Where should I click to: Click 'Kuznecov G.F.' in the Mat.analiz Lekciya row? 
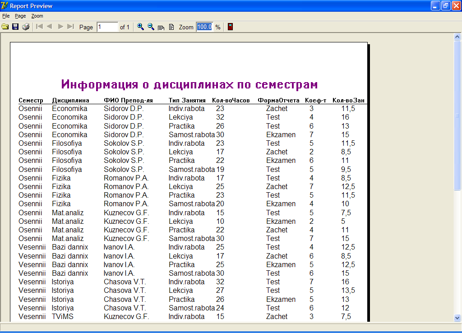pos(126,221)
